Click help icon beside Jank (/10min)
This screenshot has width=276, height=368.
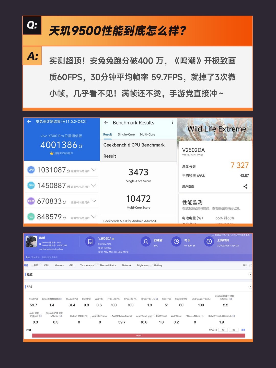tap(40, 316)
